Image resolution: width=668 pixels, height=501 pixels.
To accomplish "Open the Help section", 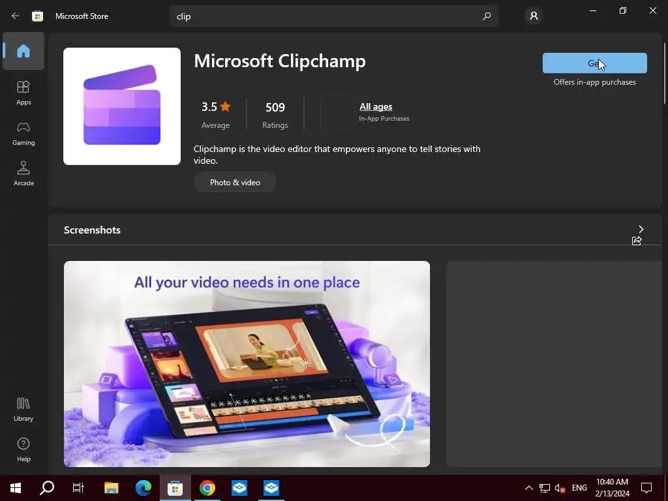I will [x=23, y=449].
